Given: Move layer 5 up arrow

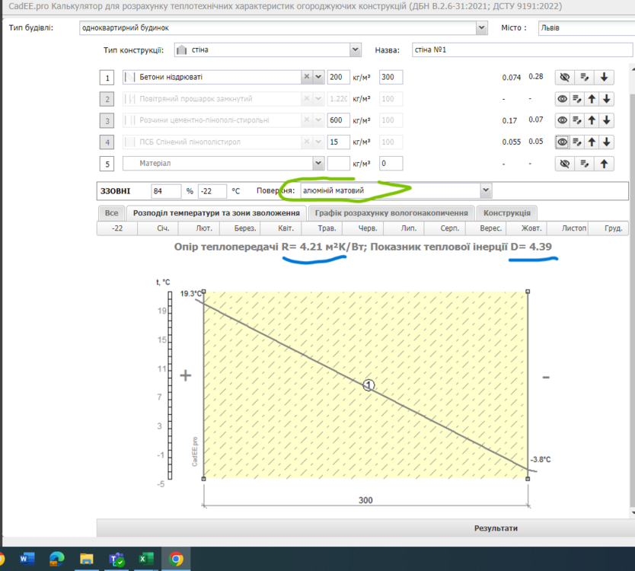Looking at the screenshot, I should (x=604, y=164).
